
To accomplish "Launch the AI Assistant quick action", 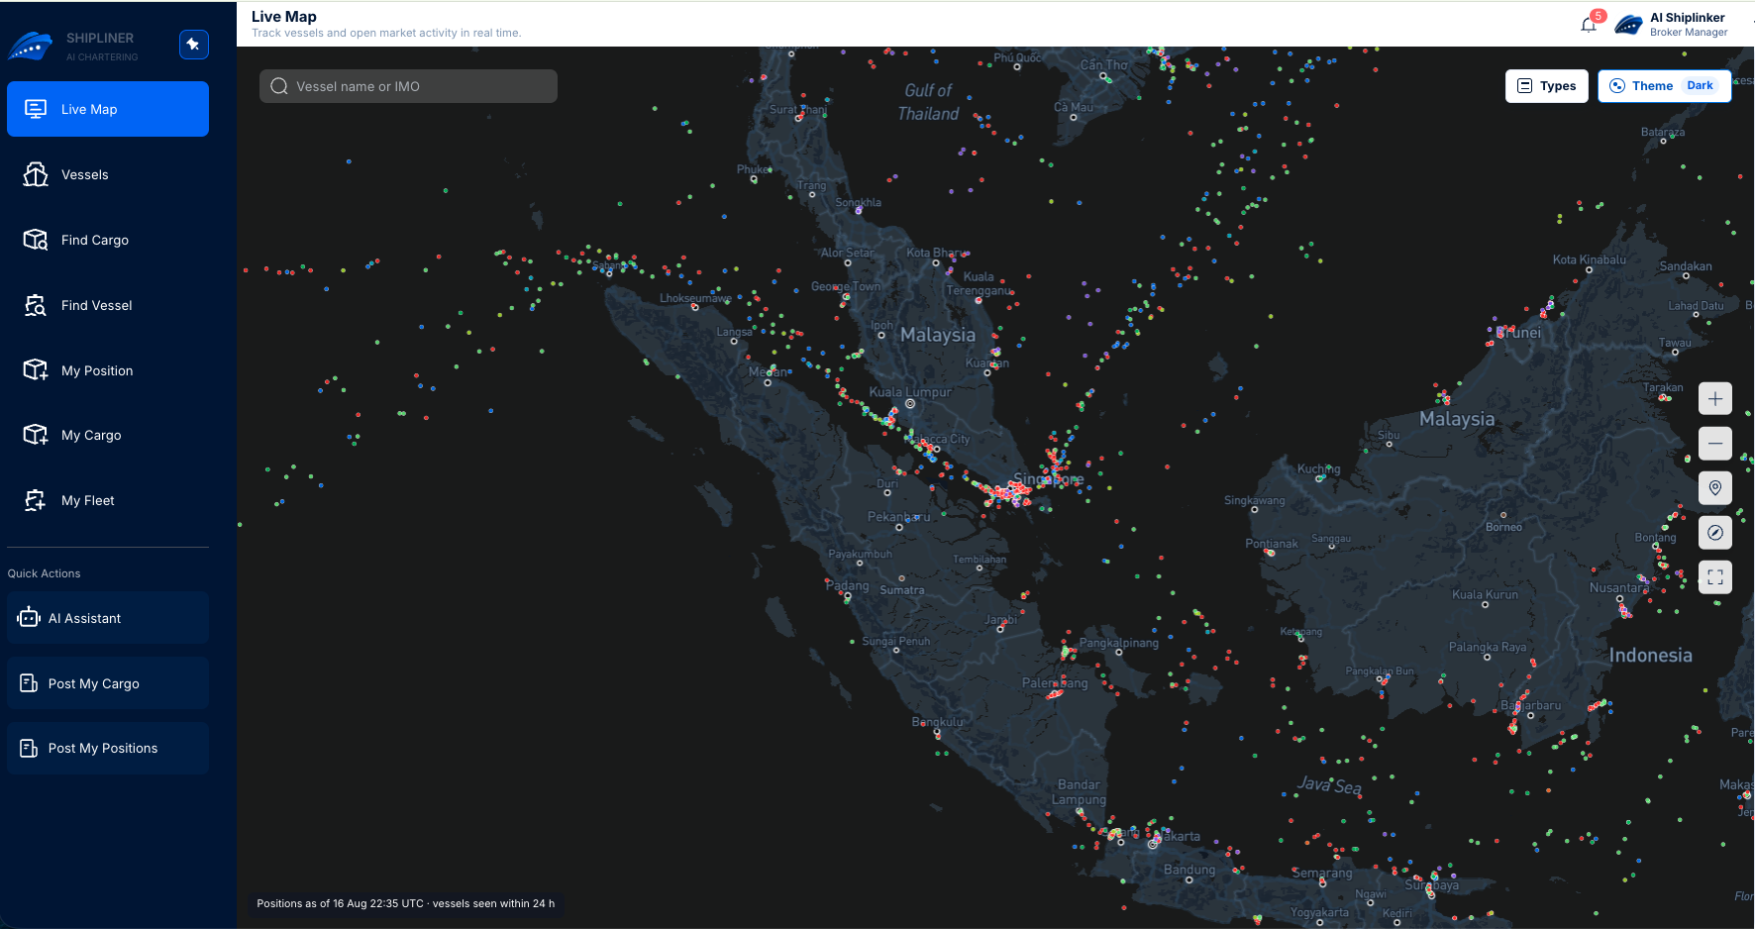I will tap(108, 618).
